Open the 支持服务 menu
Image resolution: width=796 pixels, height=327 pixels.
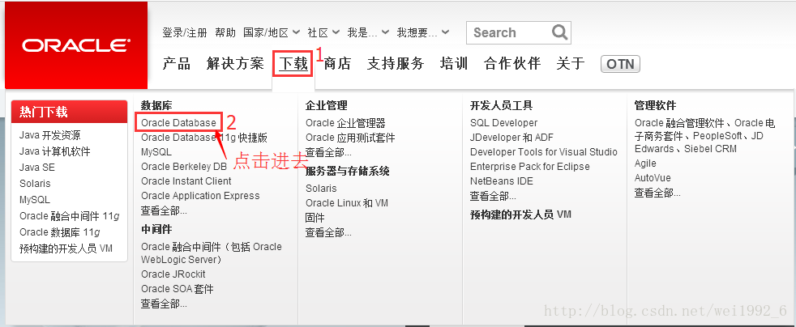[396, 64]
